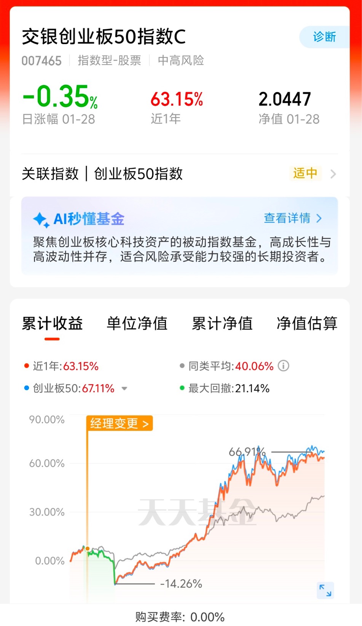The height and width of the screenshot is (626, 362).
Task: Tap the orange manager-change dot on chart
Action: click(88, 549)
